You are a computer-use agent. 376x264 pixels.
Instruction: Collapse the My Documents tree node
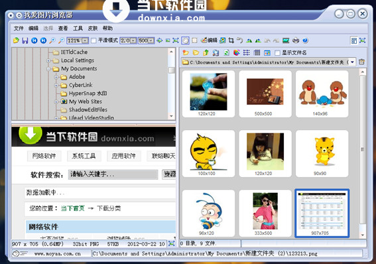pos(48,69)
